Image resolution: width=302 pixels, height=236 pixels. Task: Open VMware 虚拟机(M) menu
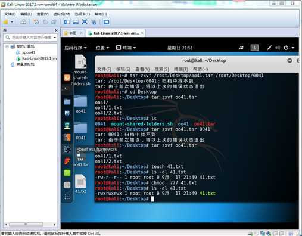click(61, 14)
